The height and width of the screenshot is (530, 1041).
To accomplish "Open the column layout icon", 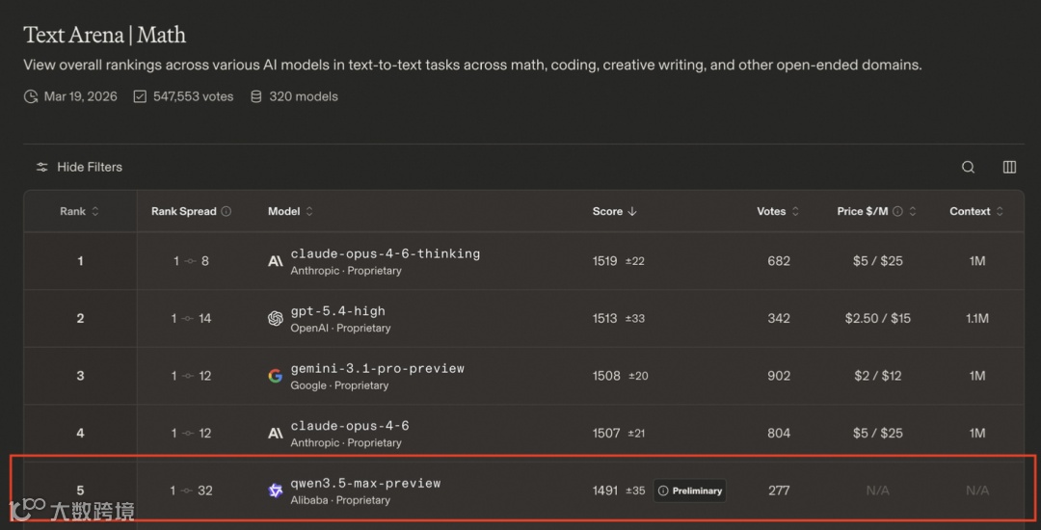I will coord(1009,167).
